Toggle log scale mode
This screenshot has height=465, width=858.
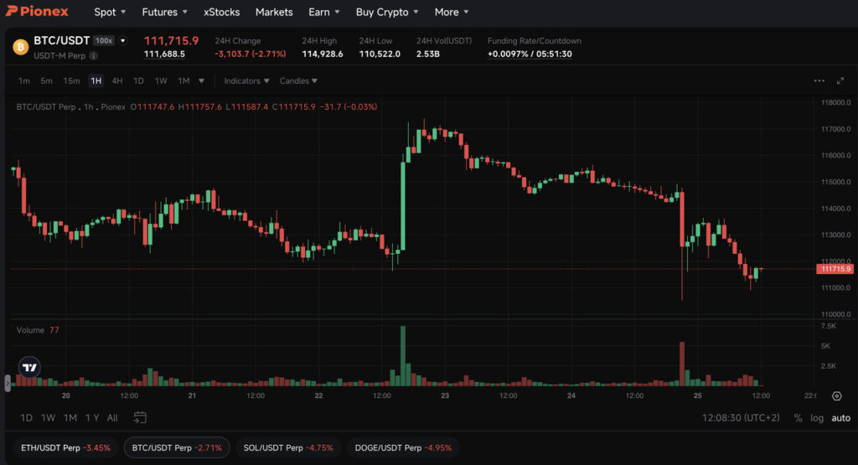pos(817,418)
